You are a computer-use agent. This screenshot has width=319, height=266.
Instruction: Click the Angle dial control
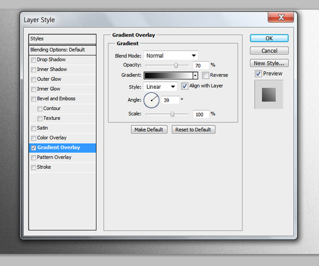pos(152,100)
